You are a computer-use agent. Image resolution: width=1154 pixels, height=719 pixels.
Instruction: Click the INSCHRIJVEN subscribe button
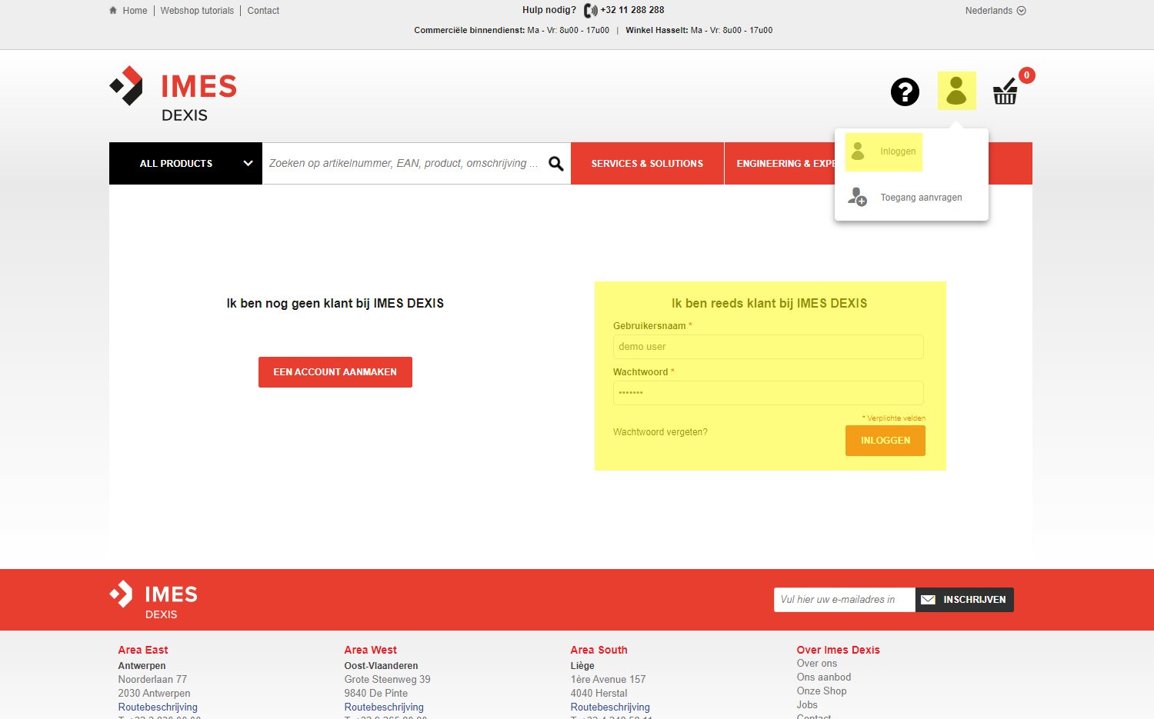pos(965,600)
